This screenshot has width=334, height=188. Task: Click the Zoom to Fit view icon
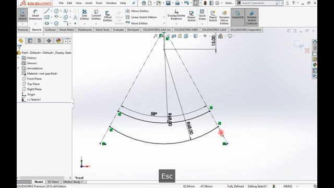[x=156, y=36]
